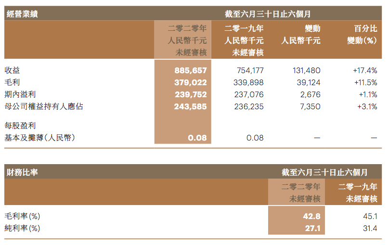Click the +17.4% percentage change

[365, 70]
